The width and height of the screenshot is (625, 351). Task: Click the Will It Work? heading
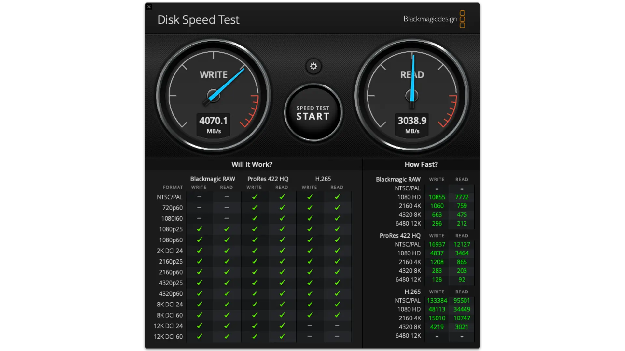click(x=252, y=164)
